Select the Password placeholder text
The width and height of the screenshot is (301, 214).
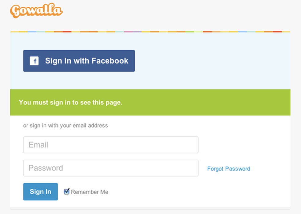pos(45,168)
